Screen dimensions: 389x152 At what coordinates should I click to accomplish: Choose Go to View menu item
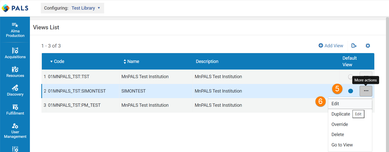click(x=350, y=145)
